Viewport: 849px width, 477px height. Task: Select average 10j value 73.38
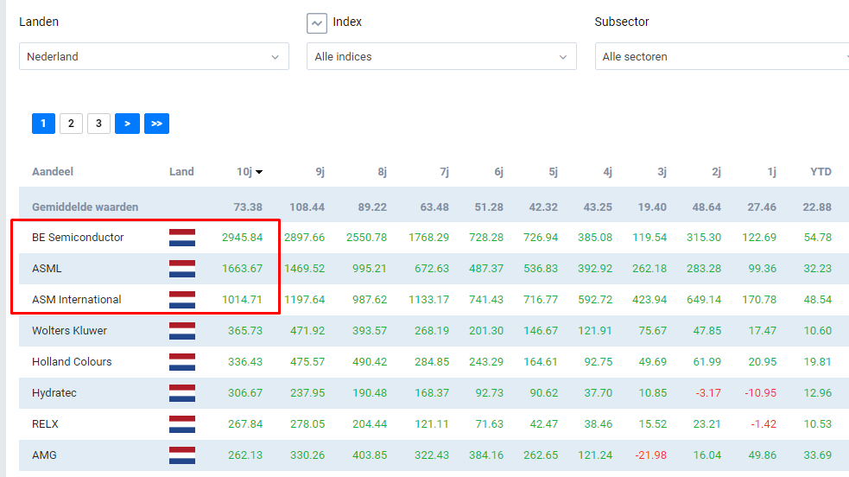click(248, 207)
